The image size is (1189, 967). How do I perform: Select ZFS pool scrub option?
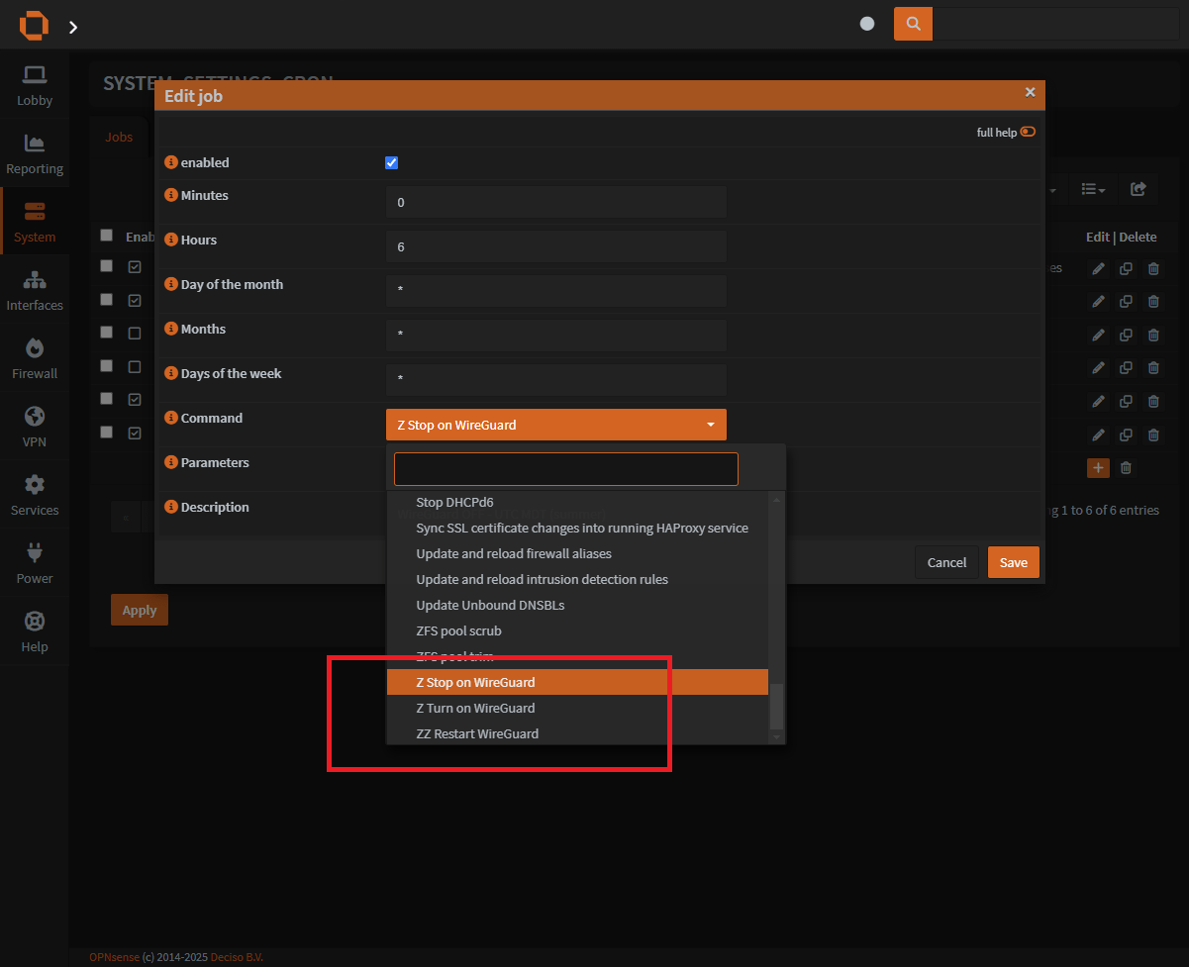[577, 630]
